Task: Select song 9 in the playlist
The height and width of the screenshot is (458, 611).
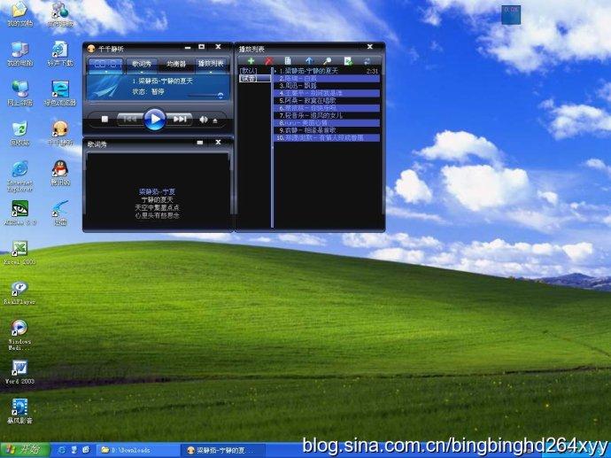Action: [x=327, y=130]
